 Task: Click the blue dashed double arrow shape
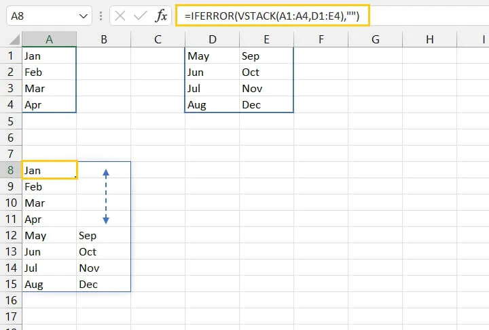coord(106,197)
